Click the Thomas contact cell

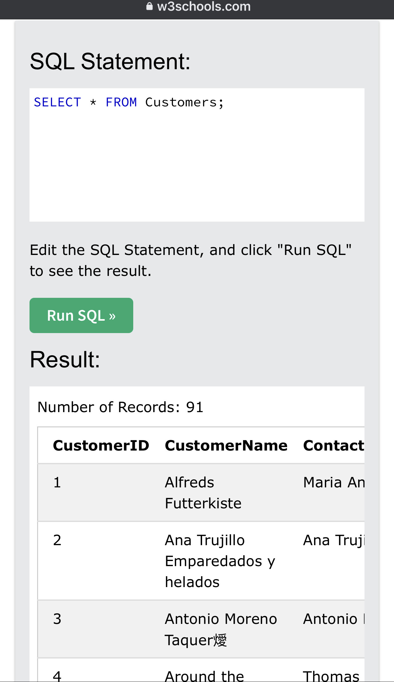[x=330, y=670]
